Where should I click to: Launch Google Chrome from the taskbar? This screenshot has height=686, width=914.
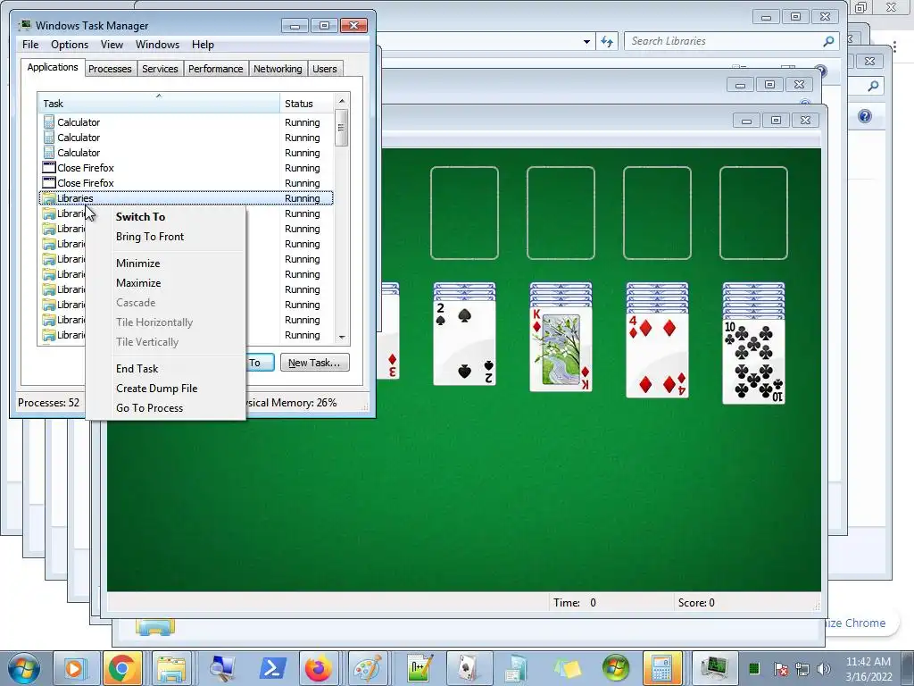click(122, 668)
